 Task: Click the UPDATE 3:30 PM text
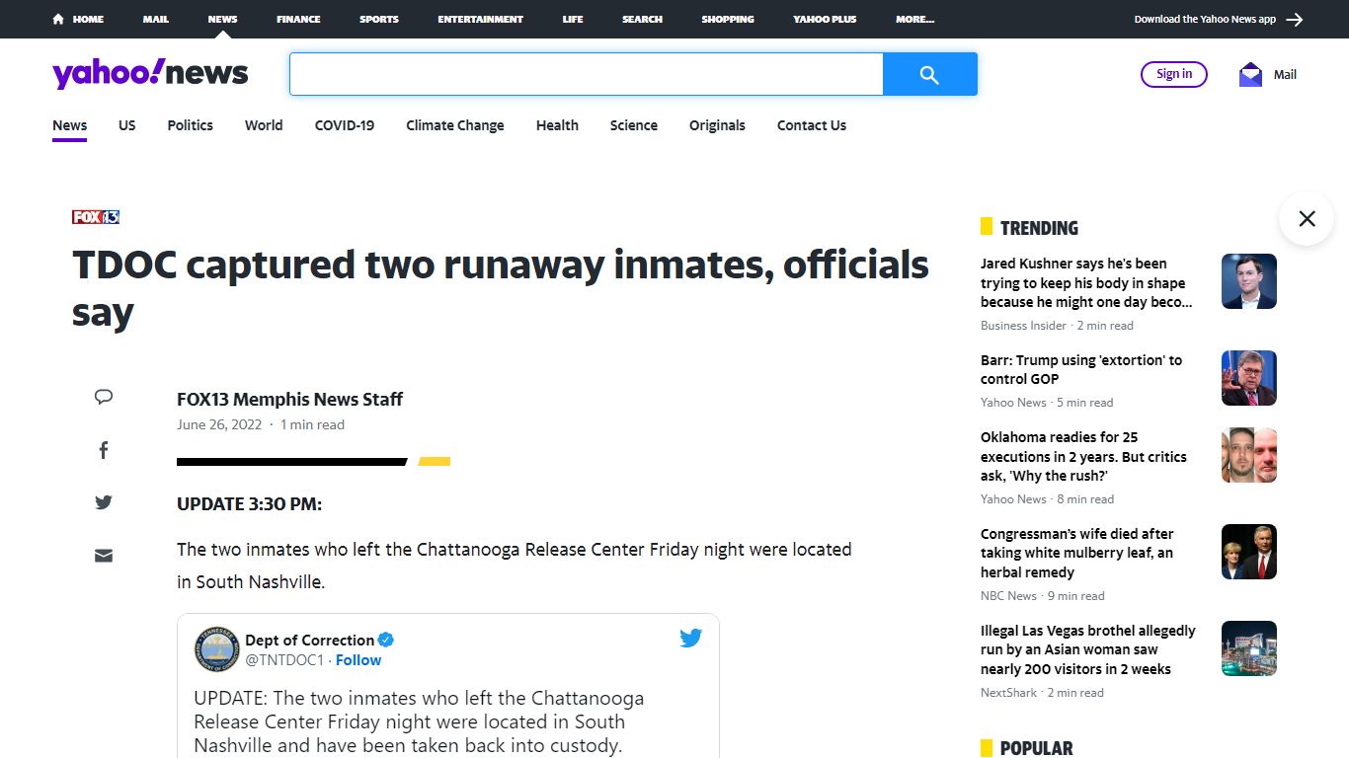tap(249, 504)
